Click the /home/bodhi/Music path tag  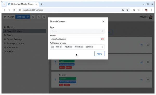[x=67, y=64]
